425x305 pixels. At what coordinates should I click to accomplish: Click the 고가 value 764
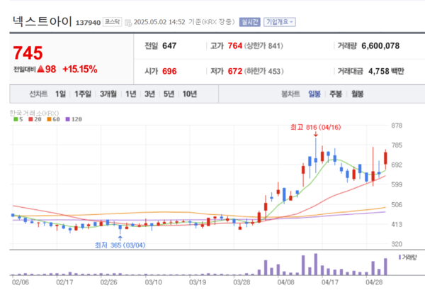(234, 45)
